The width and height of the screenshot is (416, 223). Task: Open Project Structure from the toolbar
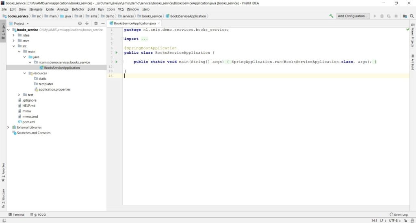pyautogui.click(x=405, y=16)
